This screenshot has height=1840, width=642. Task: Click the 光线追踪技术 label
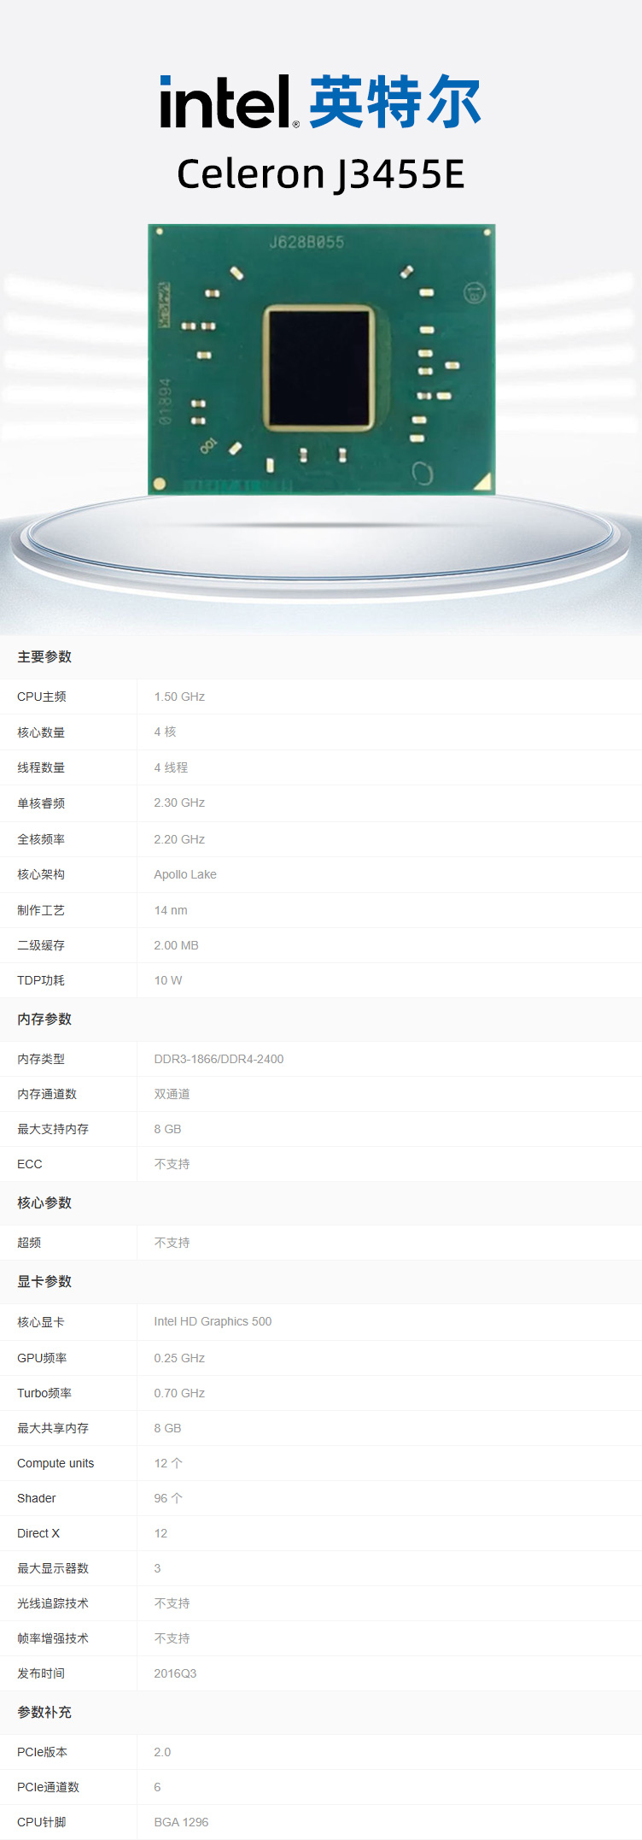(x=53, y=1603)
